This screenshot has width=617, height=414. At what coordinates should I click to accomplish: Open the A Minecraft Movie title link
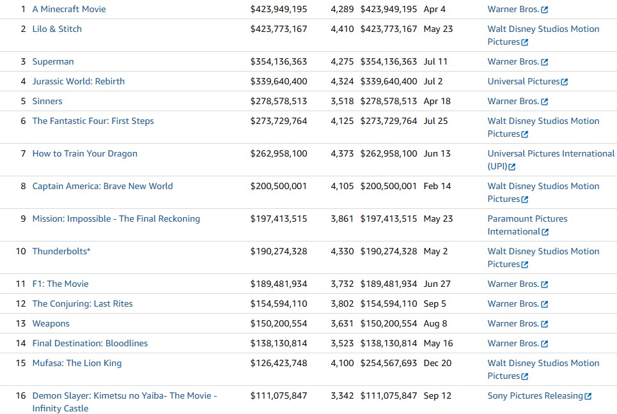tap(69, 9)
